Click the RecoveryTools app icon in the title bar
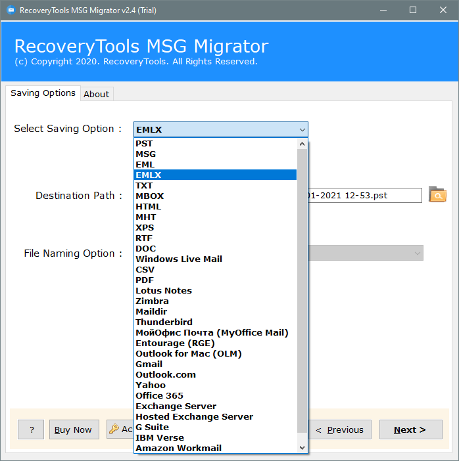459x461 pixels. coord(11,11)
